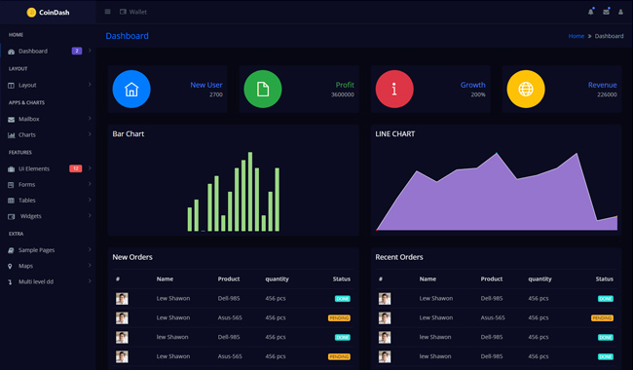Click the Mailbox envelope sidebar icon

(12, 119)
